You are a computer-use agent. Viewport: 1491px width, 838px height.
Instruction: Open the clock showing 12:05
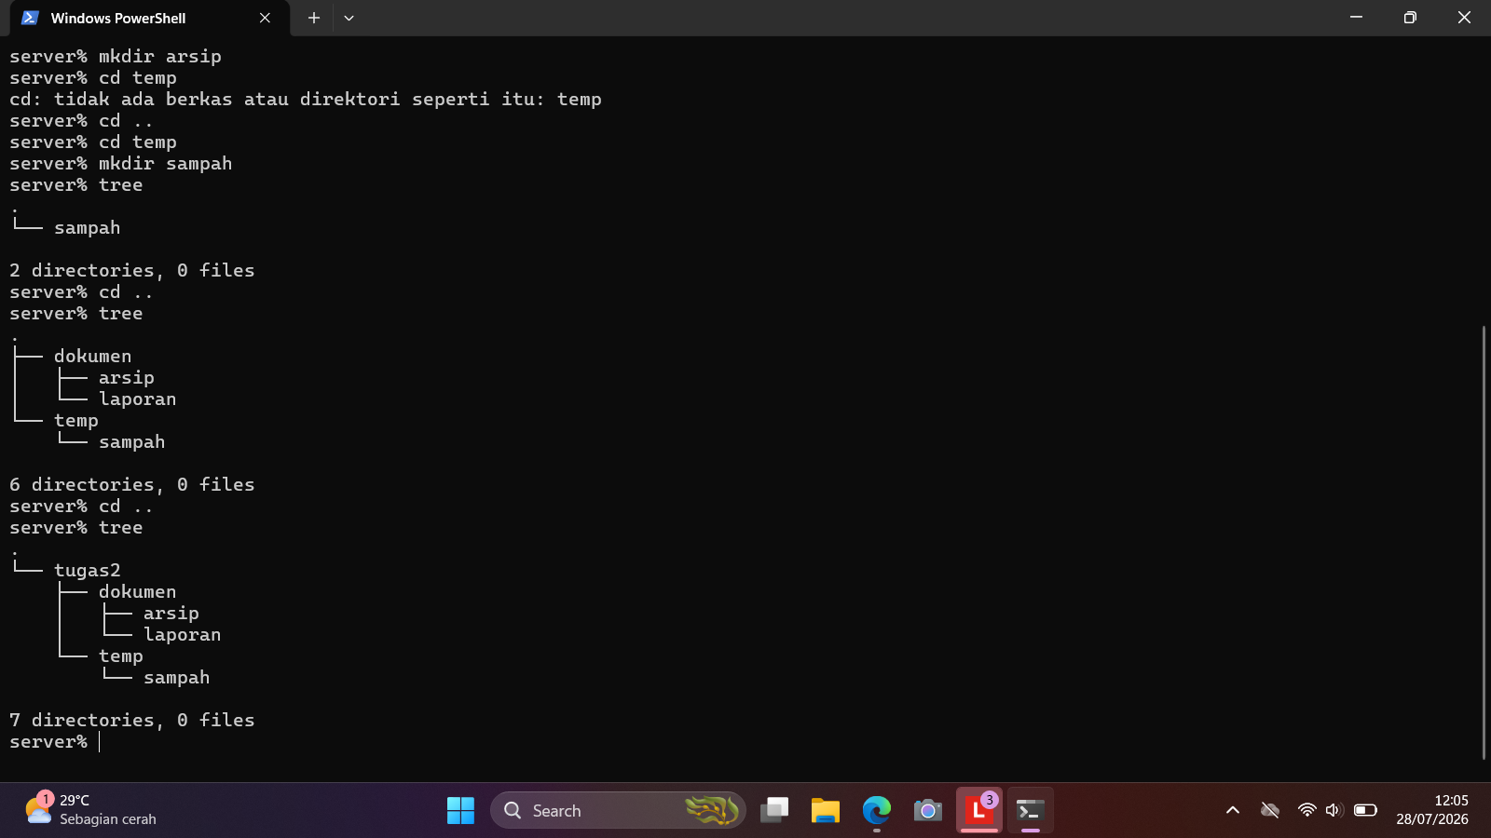click(1432, 810)
